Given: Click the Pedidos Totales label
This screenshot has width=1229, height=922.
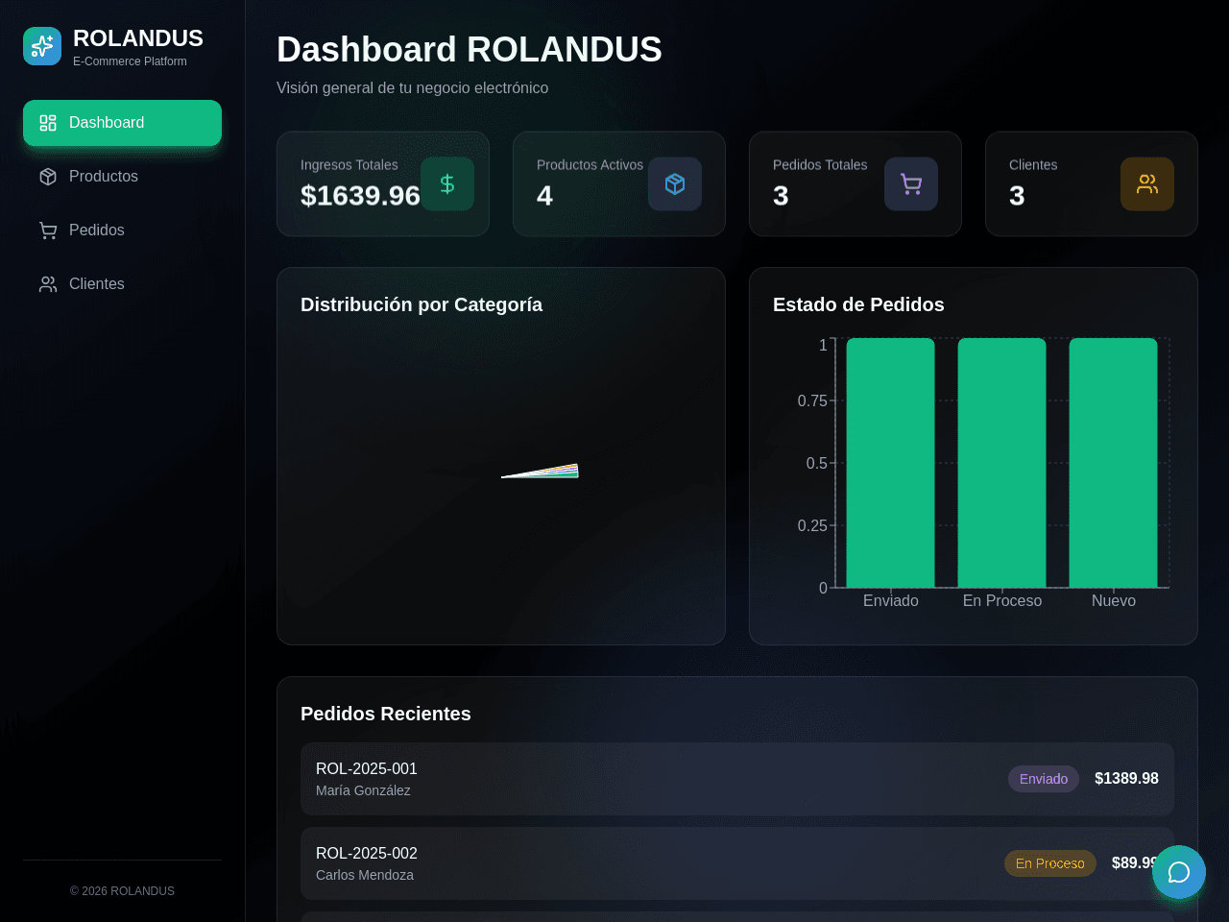Looking at the screenshot, I should click(820, 165).
